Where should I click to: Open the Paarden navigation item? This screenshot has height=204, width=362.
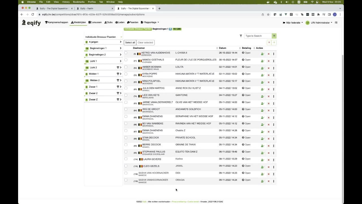click(x=133, y=22)
